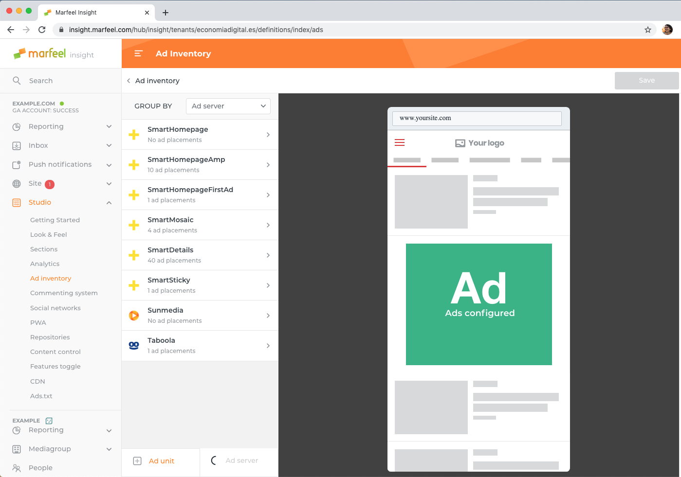This screenshot has height=477, width=681.
Task: Click the People icon in sidebar
Action: click(17, 468)
